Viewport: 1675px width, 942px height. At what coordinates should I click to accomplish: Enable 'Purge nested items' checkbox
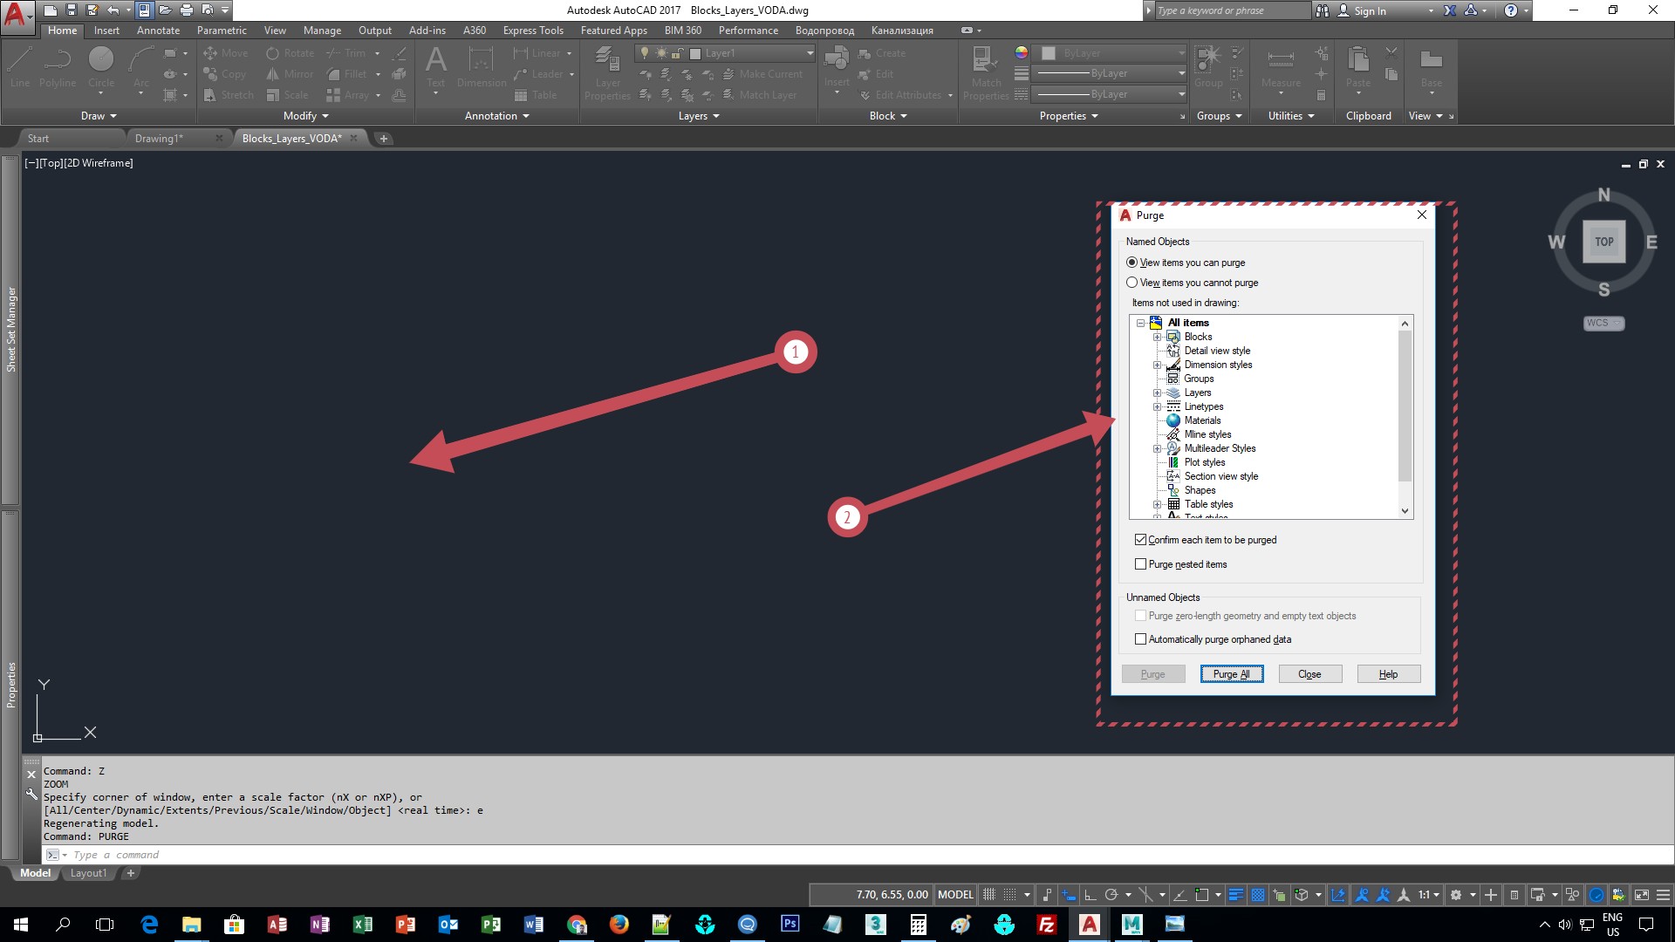[x=1140, y=564]
